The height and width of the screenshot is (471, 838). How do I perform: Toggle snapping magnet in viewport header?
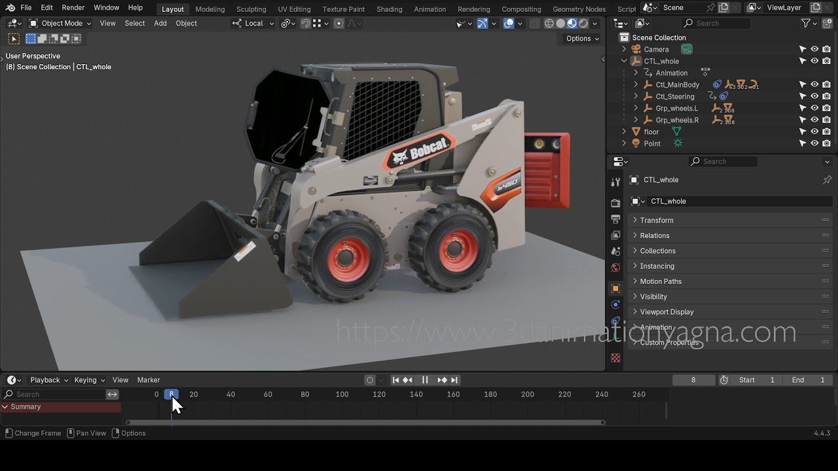[306, 23]
